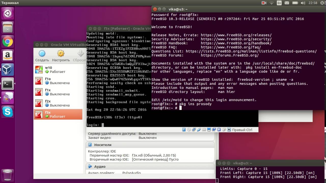Click Настроить settings toolbar button

coord(61,56)
